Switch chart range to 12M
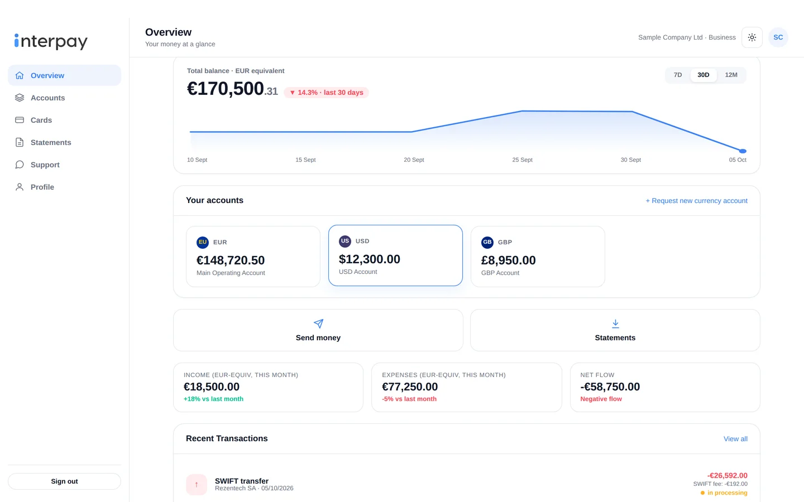804x502 pixels. click(731, 75)
